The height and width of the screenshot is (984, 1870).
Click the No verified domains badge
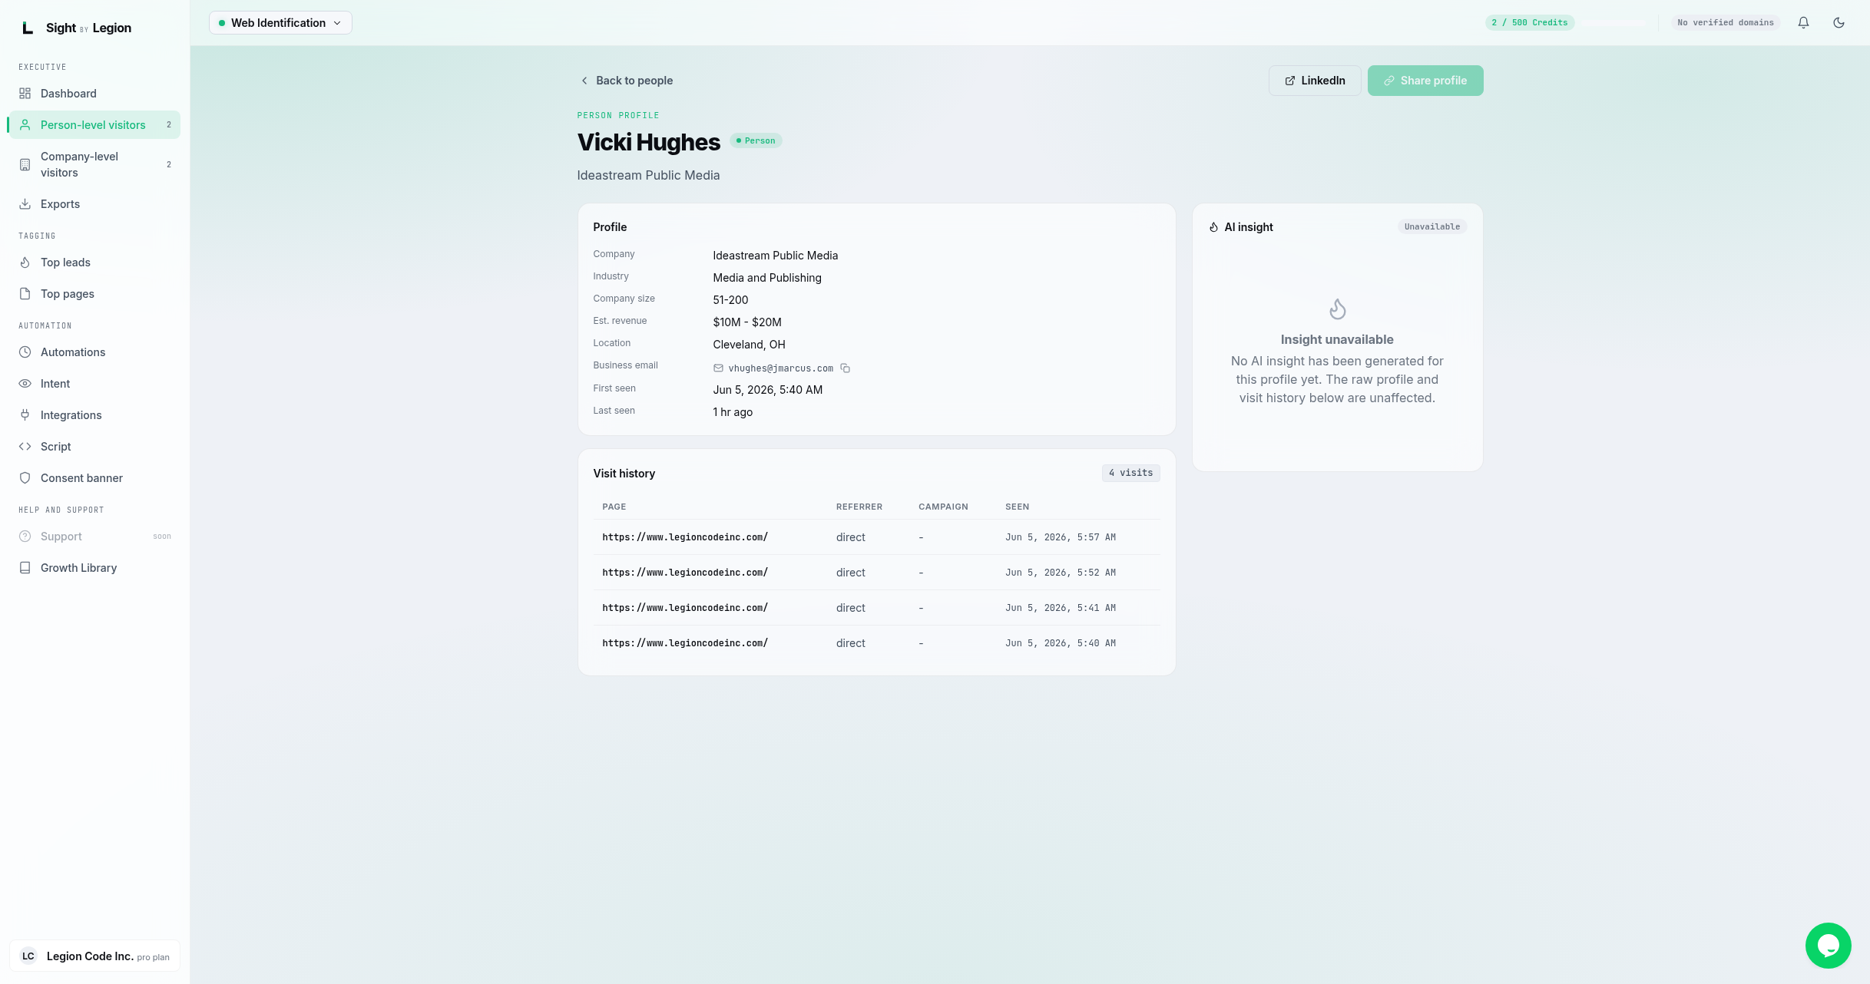click(x=1725, y=23)
